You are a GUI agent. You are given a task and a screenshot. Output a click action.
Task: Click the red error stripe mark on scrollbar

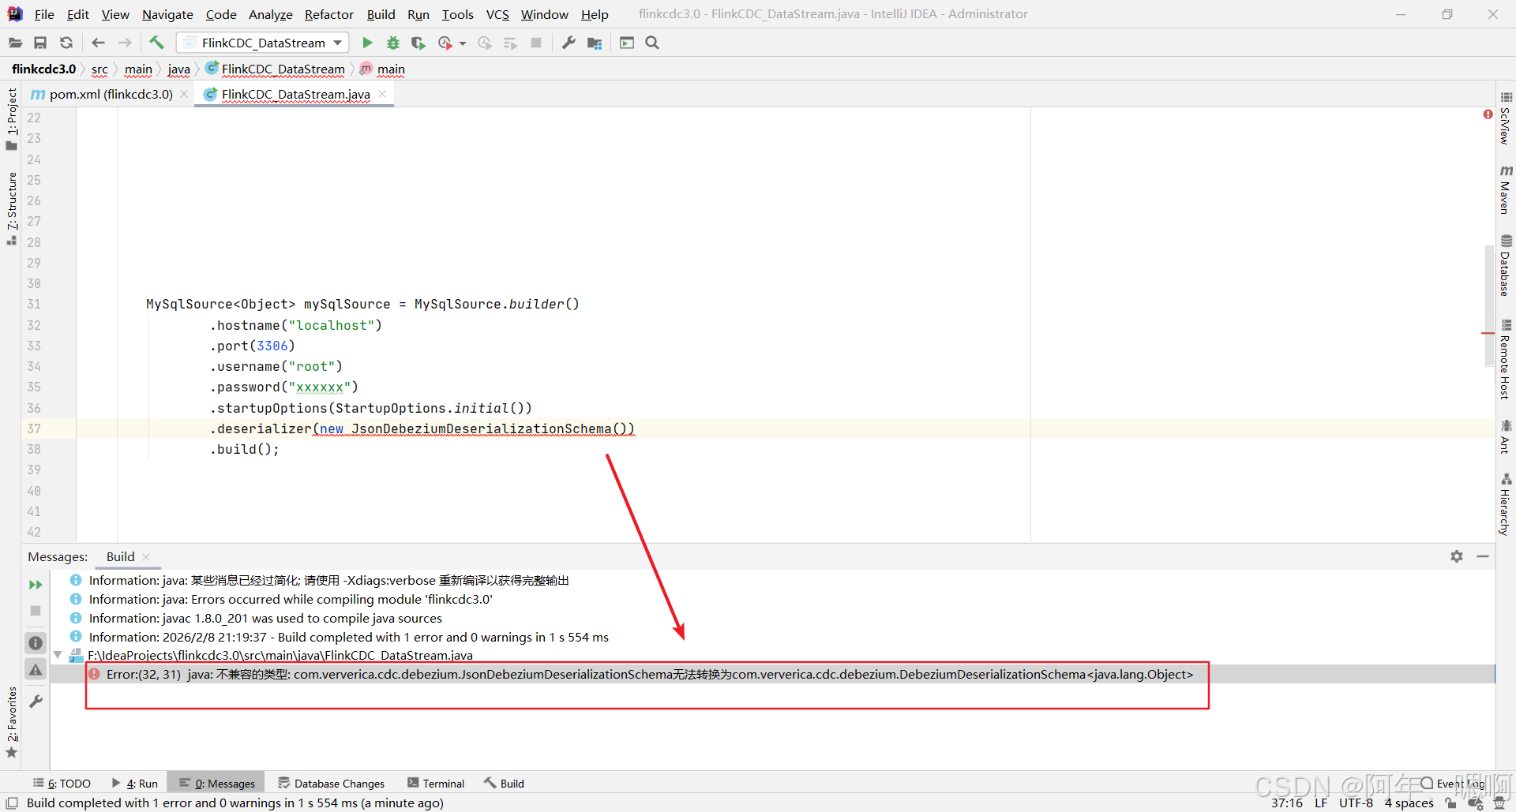pyautogui.click(x=1488, y=334)
